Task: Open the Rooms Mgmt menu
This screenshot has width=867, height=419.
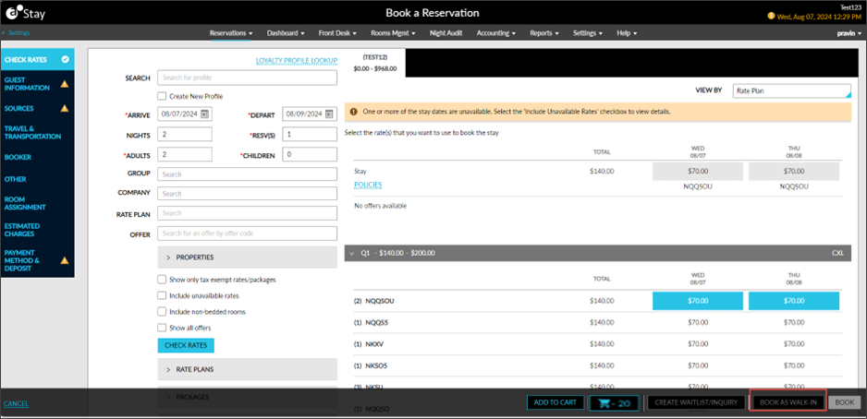Action: tap(393, 33)
